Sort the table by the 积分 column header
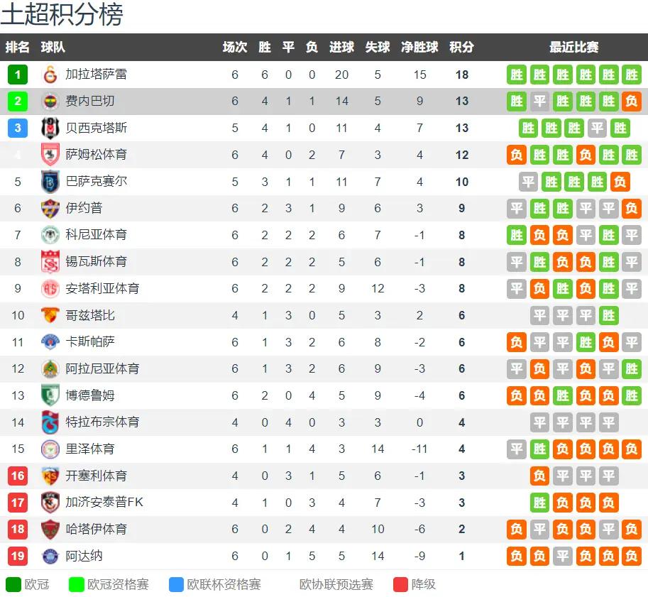648x597 pixels. (x=461, y=47)
